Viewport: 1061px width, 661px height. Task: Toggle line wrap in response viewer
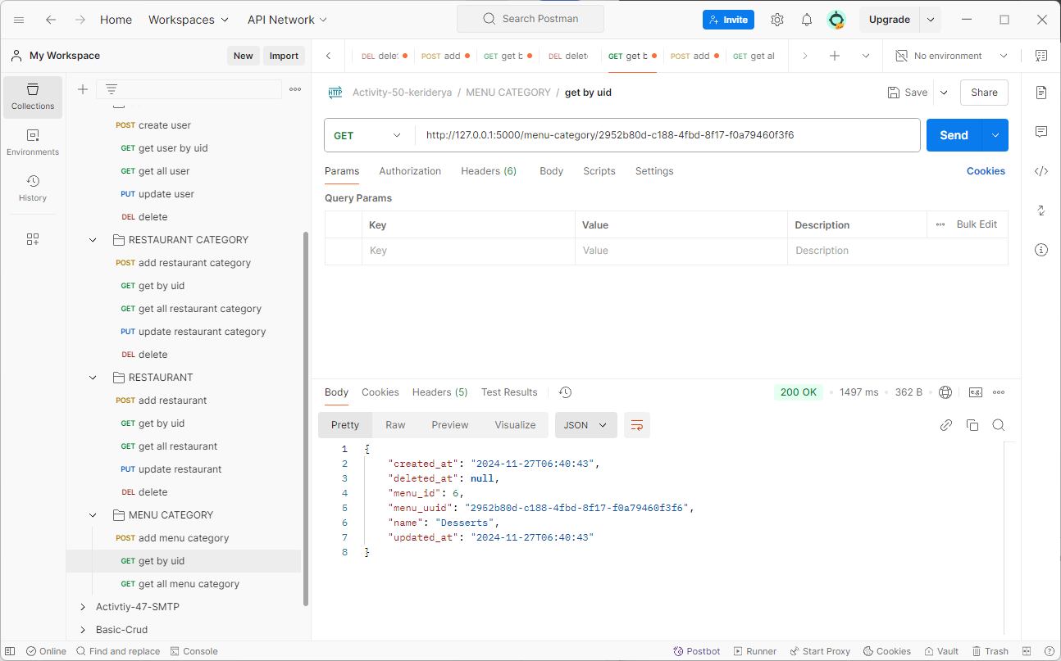tap(637, 425)
